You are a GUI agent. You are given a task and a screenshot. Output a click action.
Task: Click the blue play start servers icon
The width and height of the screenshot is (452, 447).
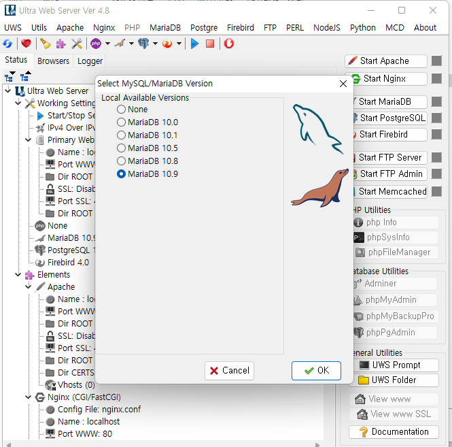(x=195, y=44)
